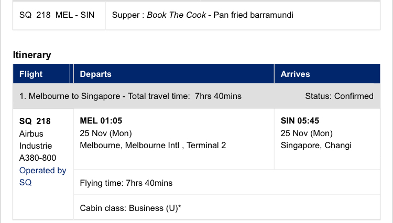This screenshot has height=223, width=393.
Task: Click the 'Cabin class: Business (U)*' row
Action: coord(227,208)
